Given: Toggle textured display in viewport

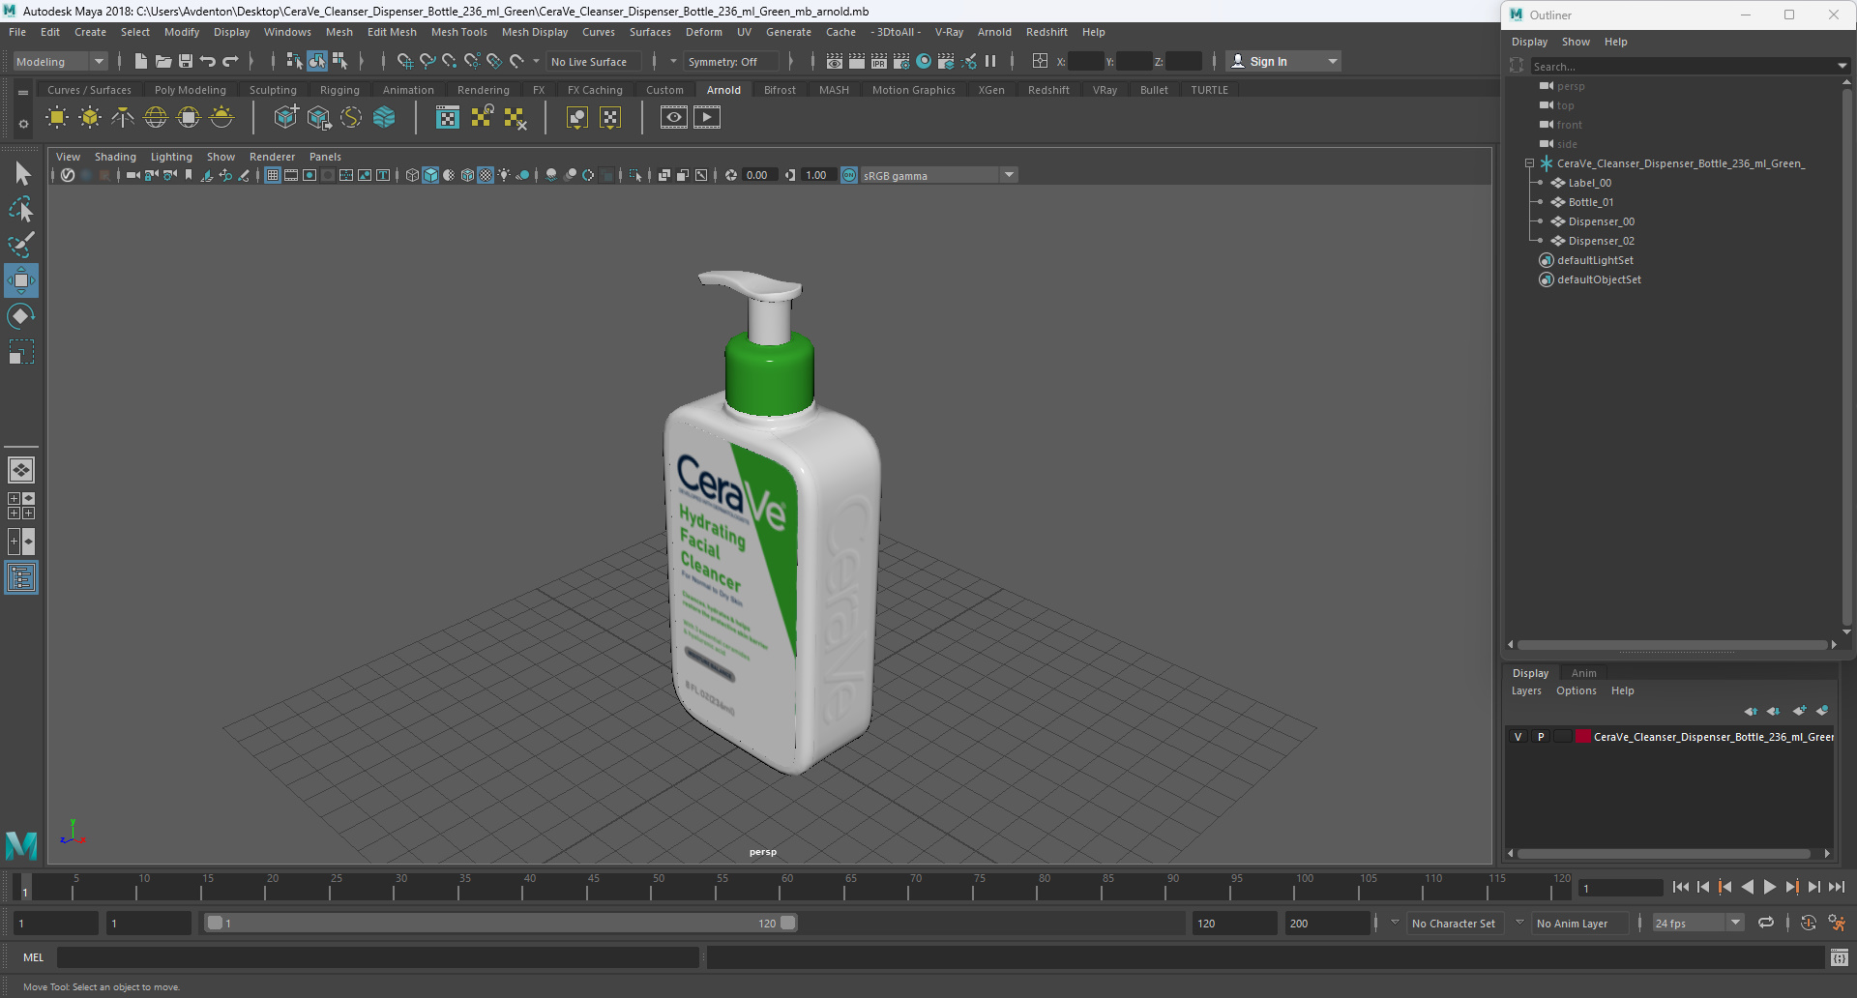Looking at the screenshot, I should [486, 175].
